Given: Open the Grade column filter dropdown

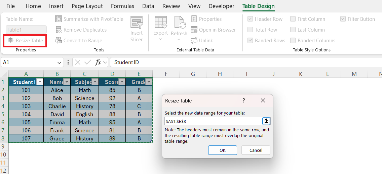Looking at the screenshot, I should pos(149,82).
